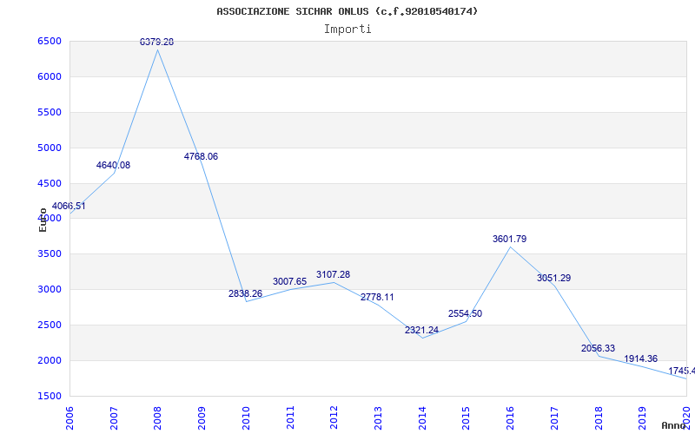Screen dimensions: 695x434
Task: Click the 2012 year axis label
Action: click(x=334, y=418)
